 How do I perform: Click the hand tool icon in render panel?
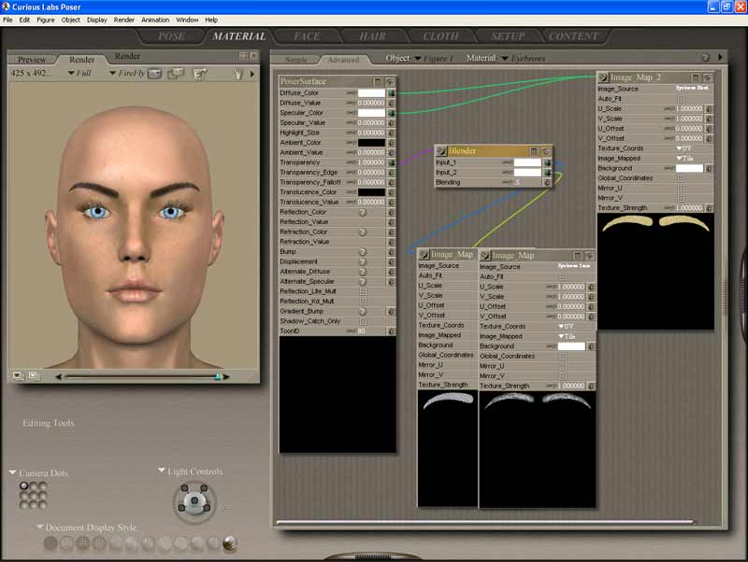pyautogui.click(x=238, y=73)
